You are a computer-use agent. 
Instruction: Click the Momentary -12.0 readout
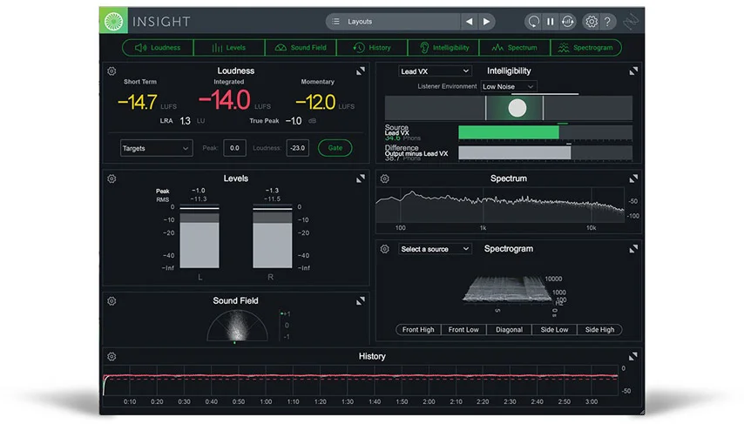315,102
